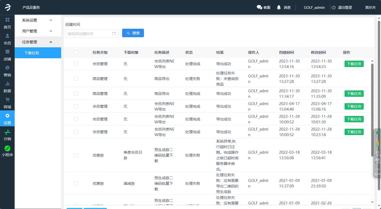Open 营销 marketing section in sidebar
The image size is (381, 209).
7,71
